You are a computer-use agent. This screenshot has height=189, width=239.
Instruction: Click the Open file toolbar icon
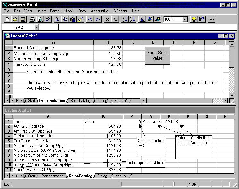[15, 19]
